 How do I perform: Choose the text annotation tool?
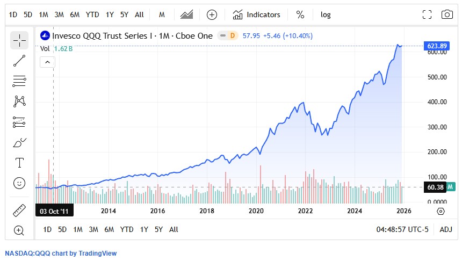click(19, 163)
